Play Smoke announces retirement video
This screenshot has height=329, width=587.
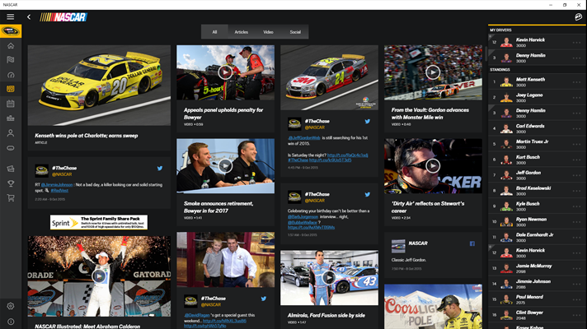225,165
